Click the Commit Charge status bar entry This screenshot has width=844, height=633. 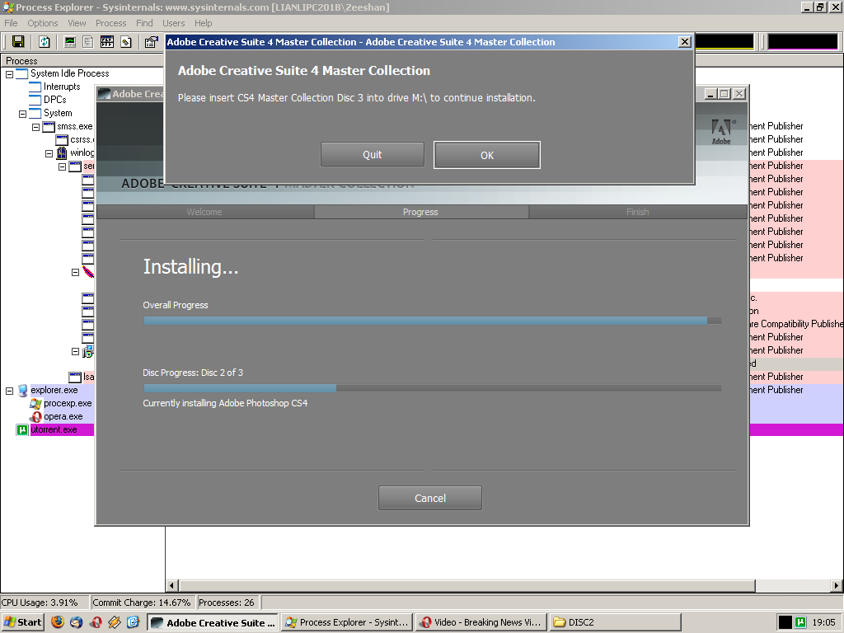(x=142, y=603)
